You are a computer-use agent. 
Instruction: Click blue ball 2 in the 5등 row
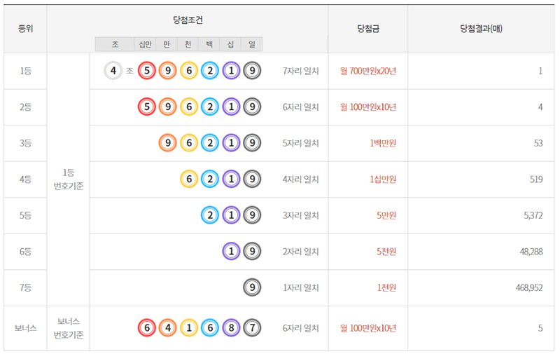210,215
